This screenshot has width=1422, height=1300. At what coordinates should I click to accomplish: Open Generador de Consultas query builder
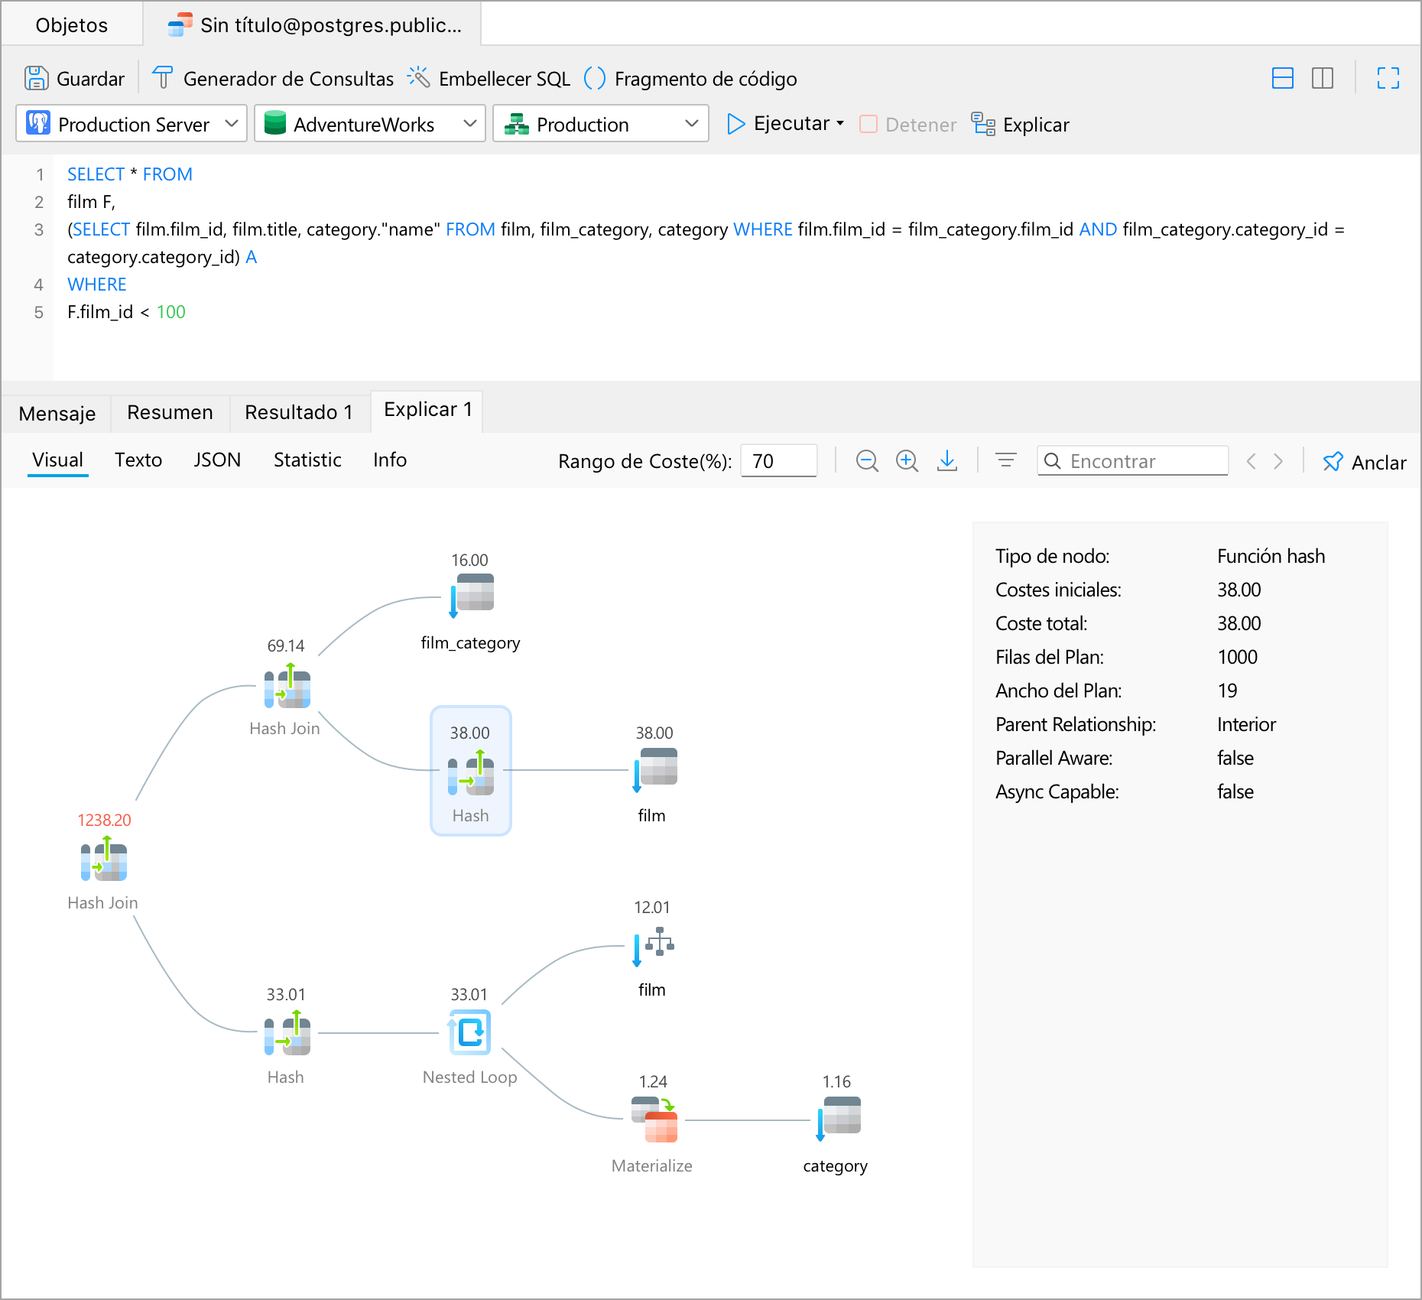click(x=273, y=79)
